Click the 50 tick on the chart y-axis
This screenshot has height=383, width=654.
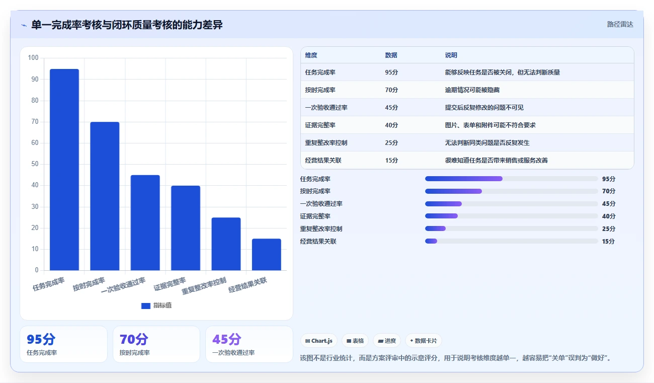(35, 164)
